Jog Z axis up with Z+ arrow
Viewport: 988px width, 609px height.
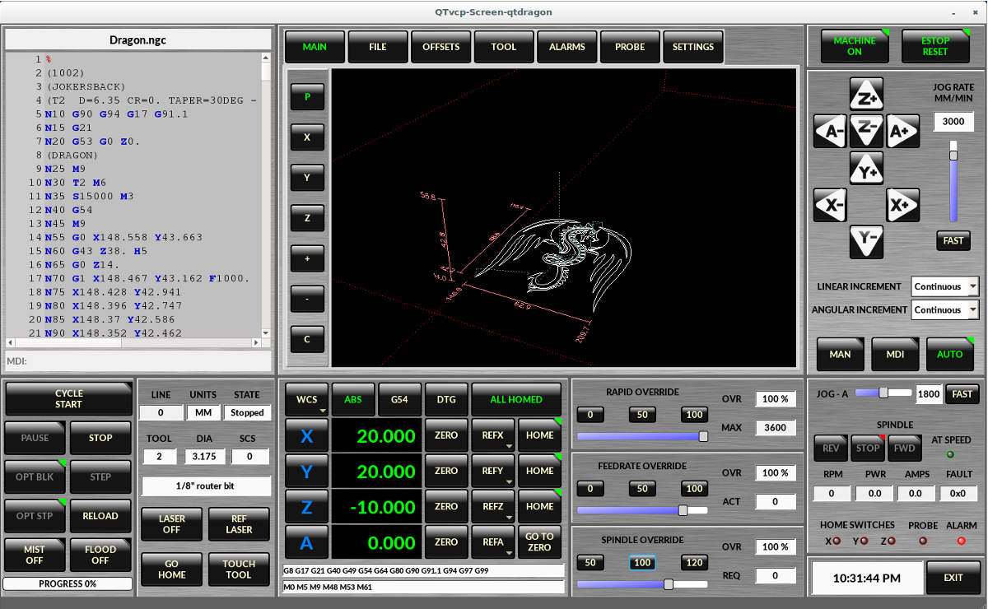click(x=866, y=94)
